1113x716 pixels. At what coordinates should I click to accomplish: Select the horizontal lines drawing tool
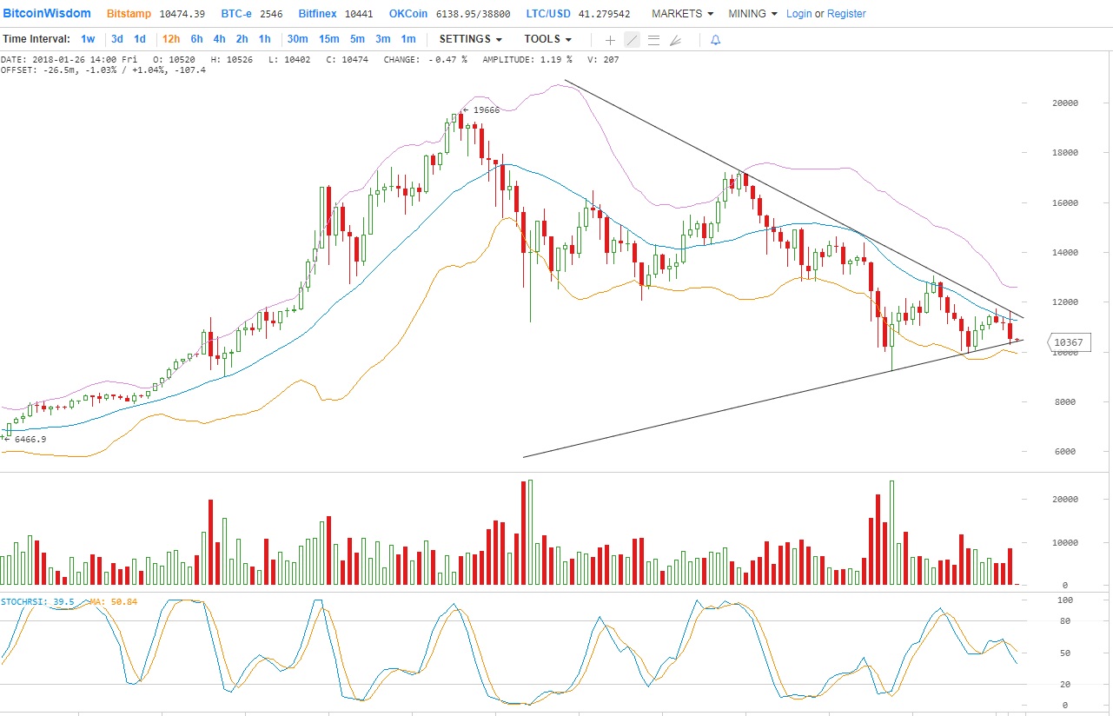pyautogui.click(x=653, y=40)
